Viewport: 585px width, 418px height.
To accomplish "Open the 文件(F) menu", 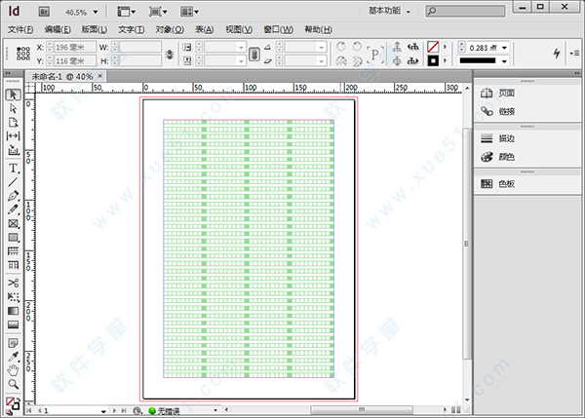I will (x=20, y=29).
